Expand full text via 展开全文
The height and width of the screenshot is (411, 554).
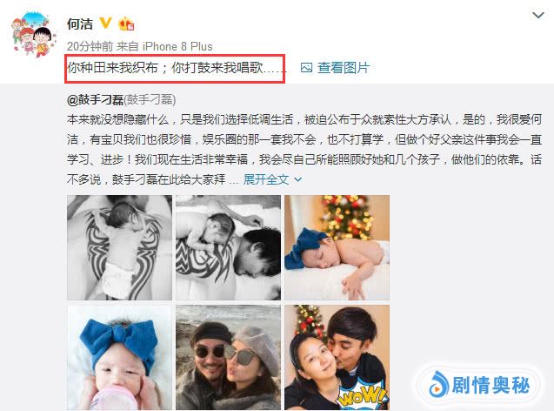pyautogui.click(x=266, y=179)
